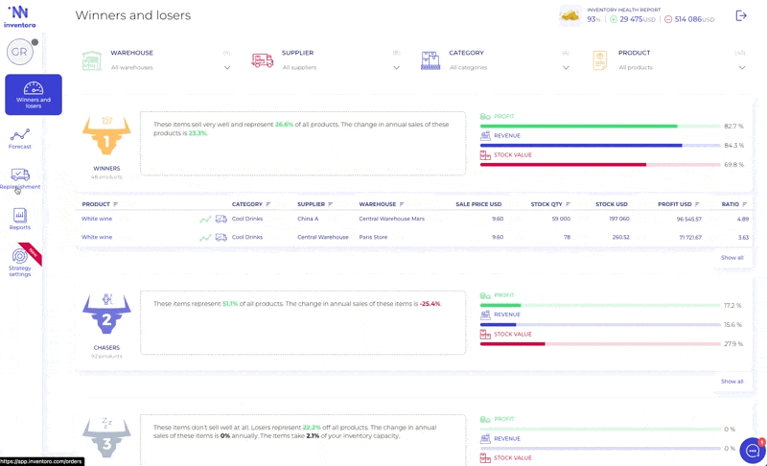Click the red supplier truck icon
767x466 pixels.
coord(262,60)
